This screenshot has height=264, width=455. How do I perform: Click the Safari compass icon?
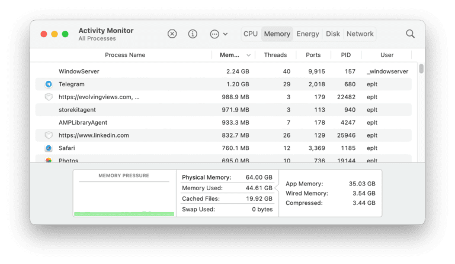[x=49, y=148]
